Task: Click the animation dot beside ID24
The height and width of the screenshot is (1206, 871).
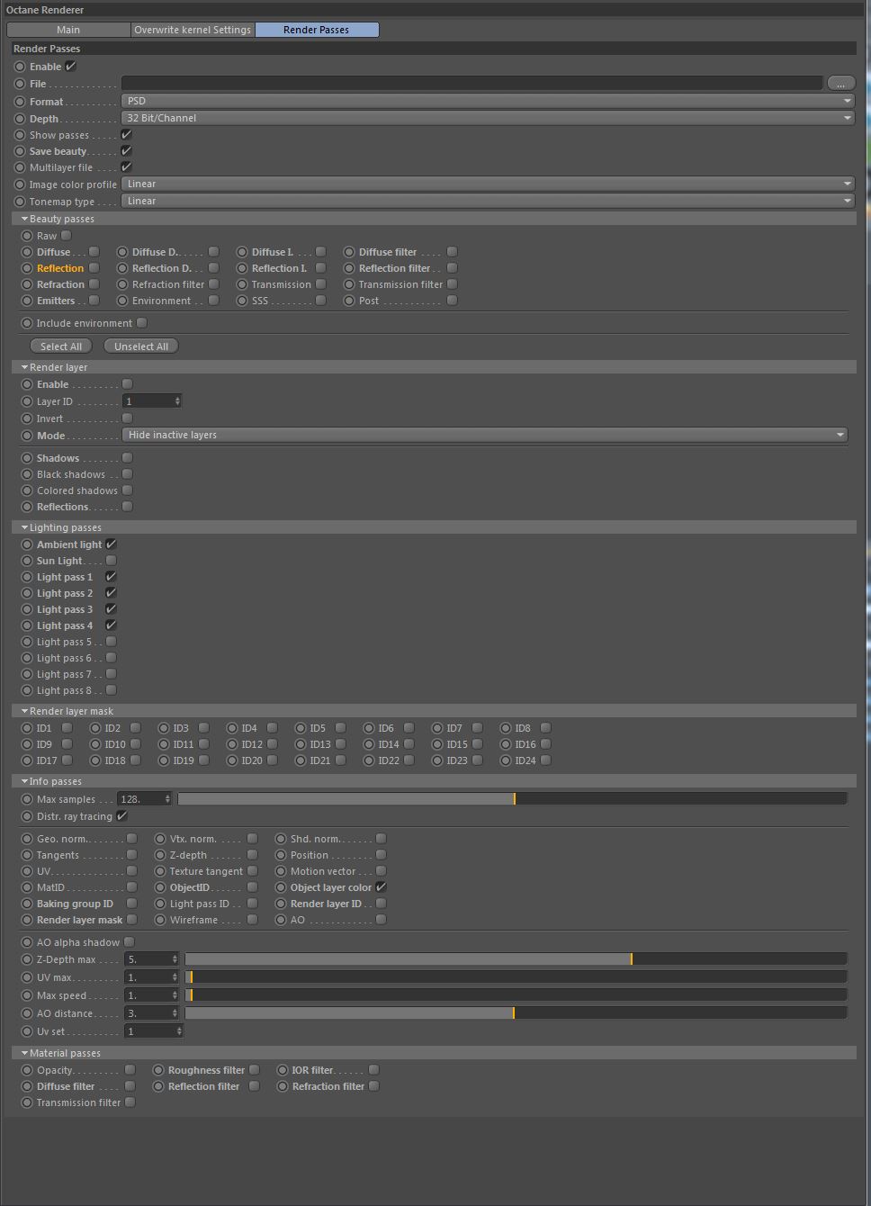Action: pos(506,760)
